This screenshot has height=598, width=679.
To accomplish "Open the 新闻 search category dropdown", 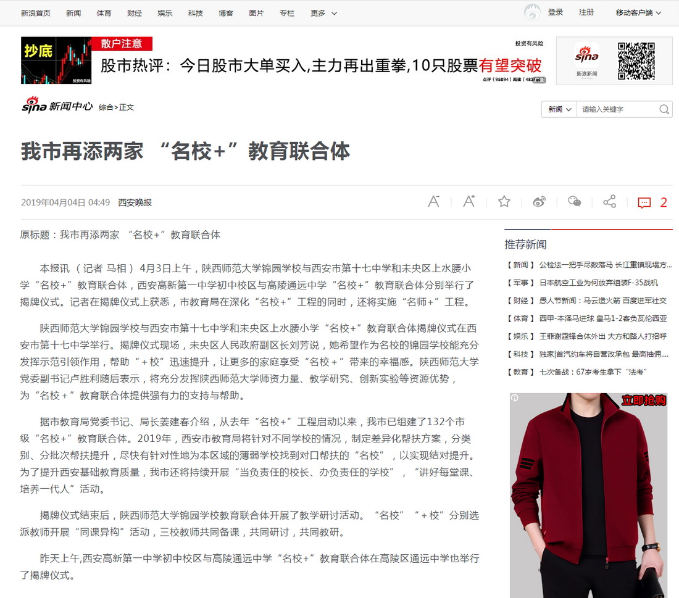I will (559, 109).
